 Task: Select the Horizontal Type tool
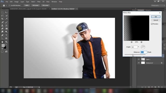pos(6,35)
